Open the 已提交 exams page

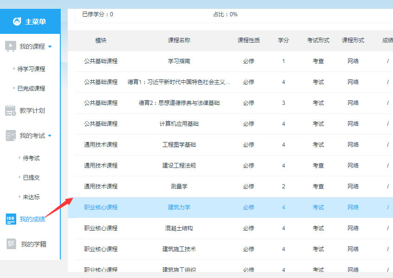click(31, 177)
